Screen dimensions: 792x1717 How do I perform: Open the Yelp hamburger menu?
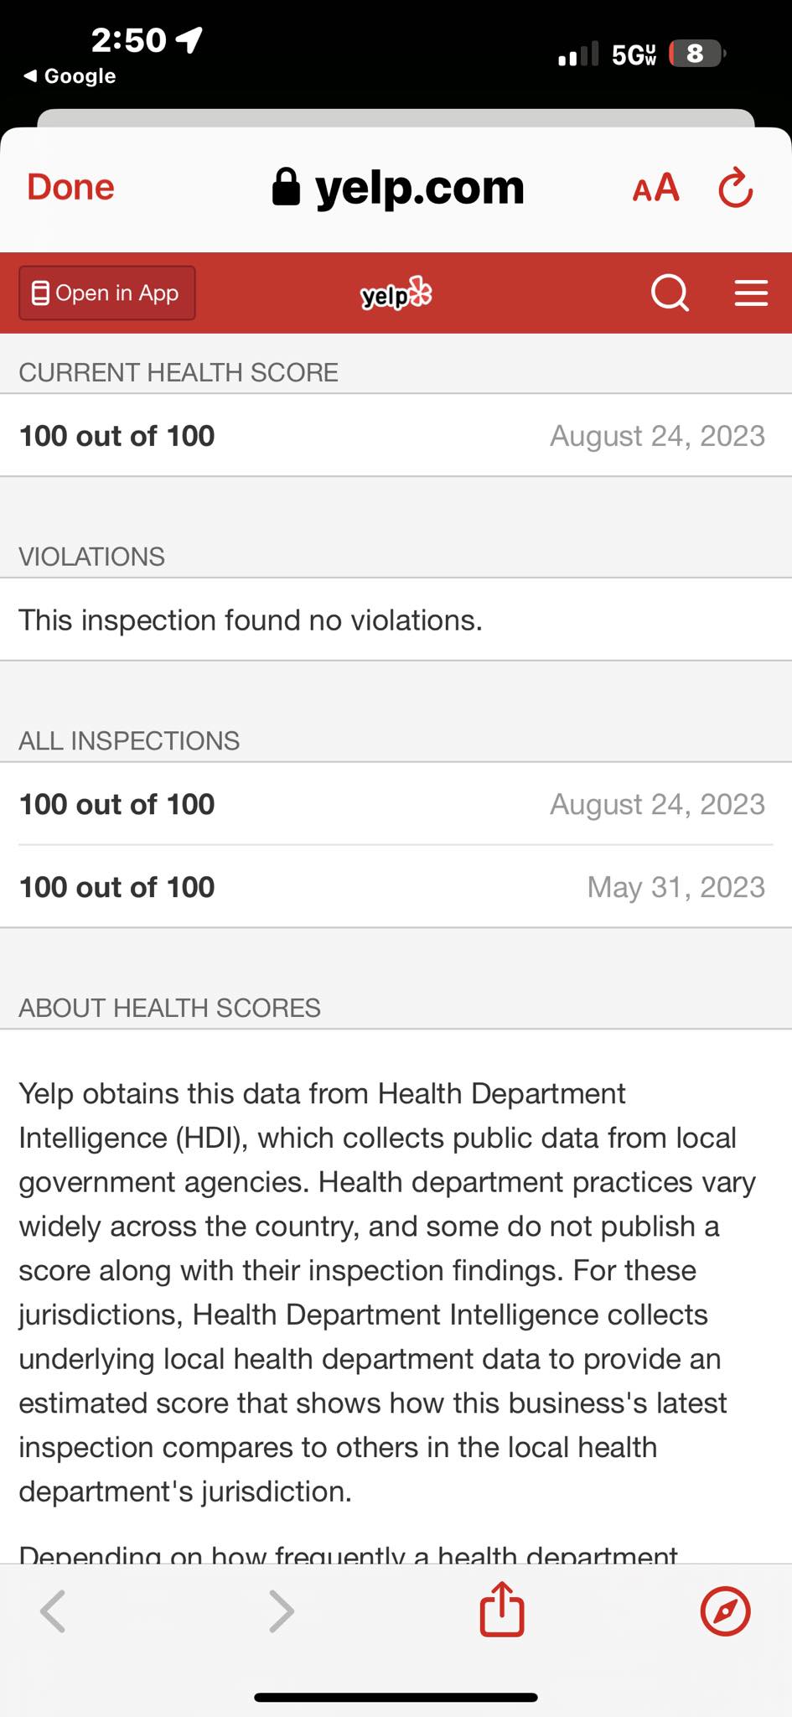click(751, 293)
